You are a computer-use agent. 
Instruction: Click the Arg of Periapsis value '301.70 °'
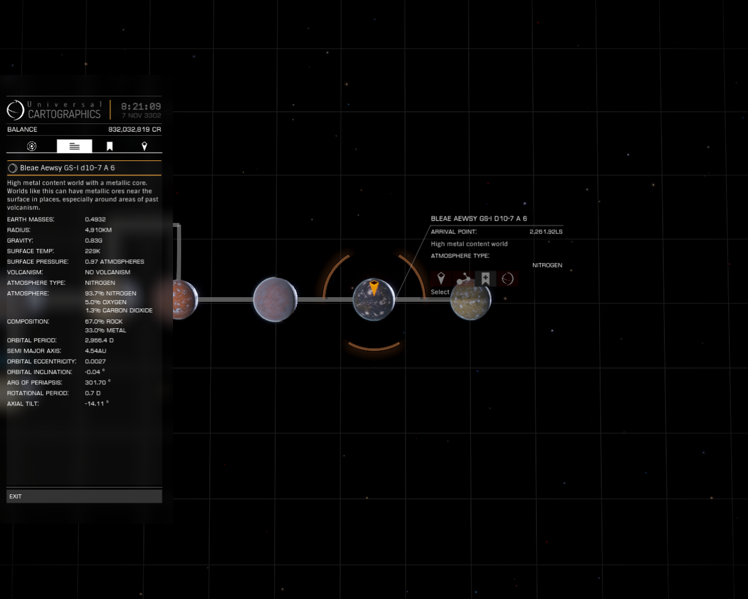(98, 383)
